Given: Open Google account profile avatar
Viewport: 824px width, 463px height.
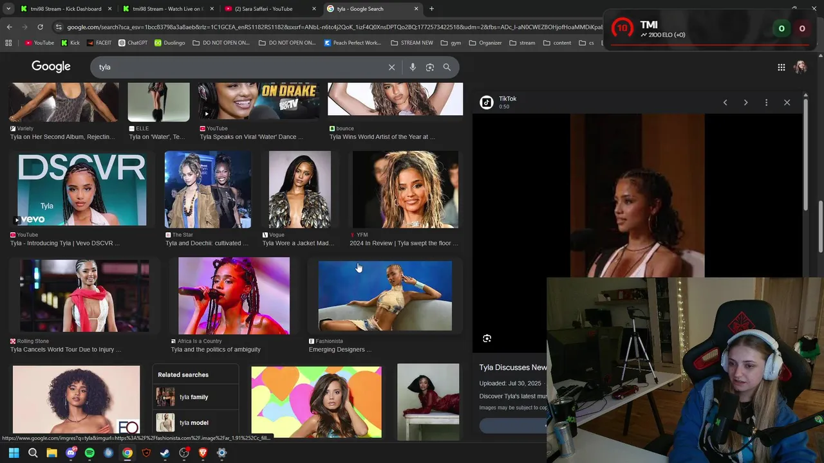Looking at the screenshot, I should [800, 67].
